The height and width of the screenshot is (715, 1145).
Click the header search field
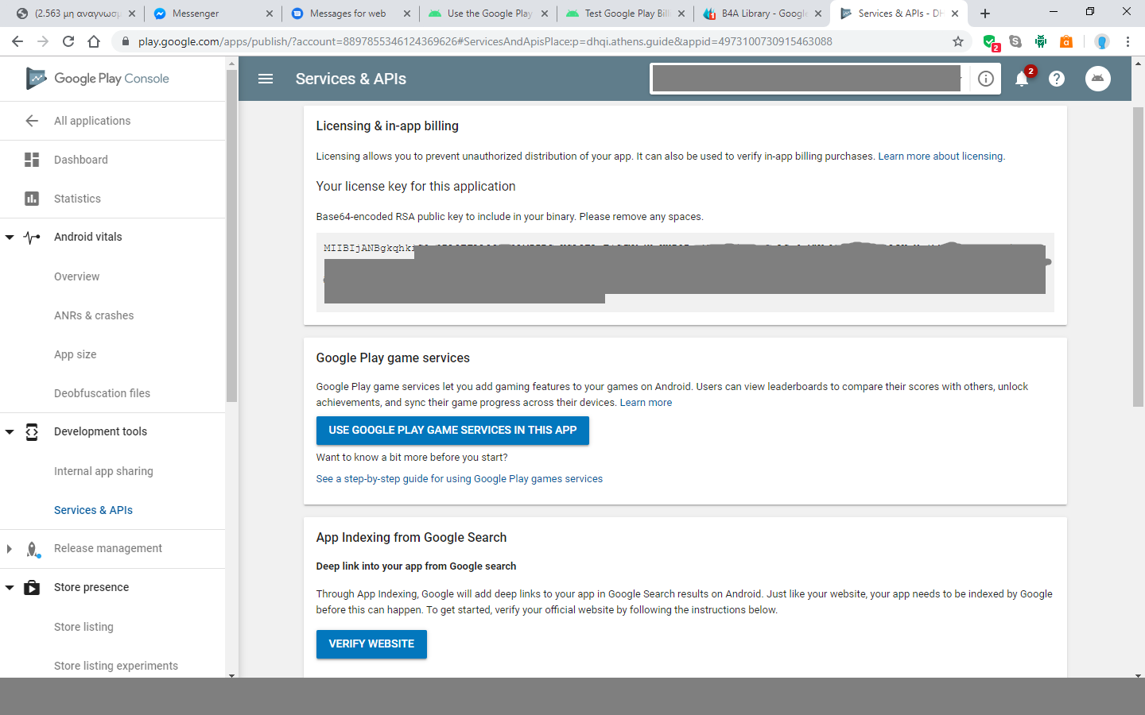pyautogui.click(x=806, y=79)
